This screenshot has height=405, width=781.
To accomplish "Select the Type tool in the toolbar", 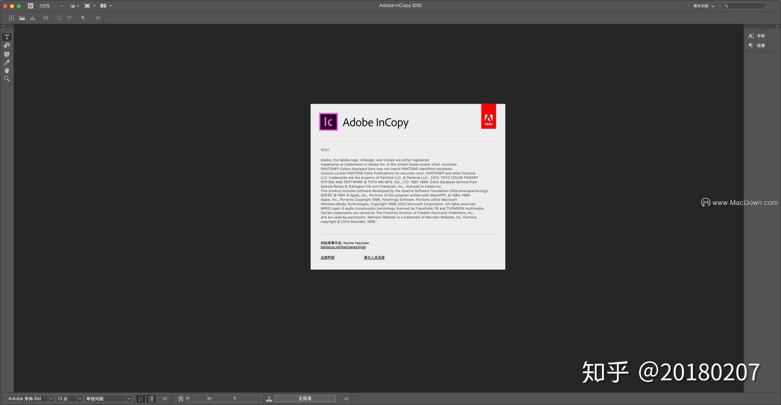I will click(7, 37).
